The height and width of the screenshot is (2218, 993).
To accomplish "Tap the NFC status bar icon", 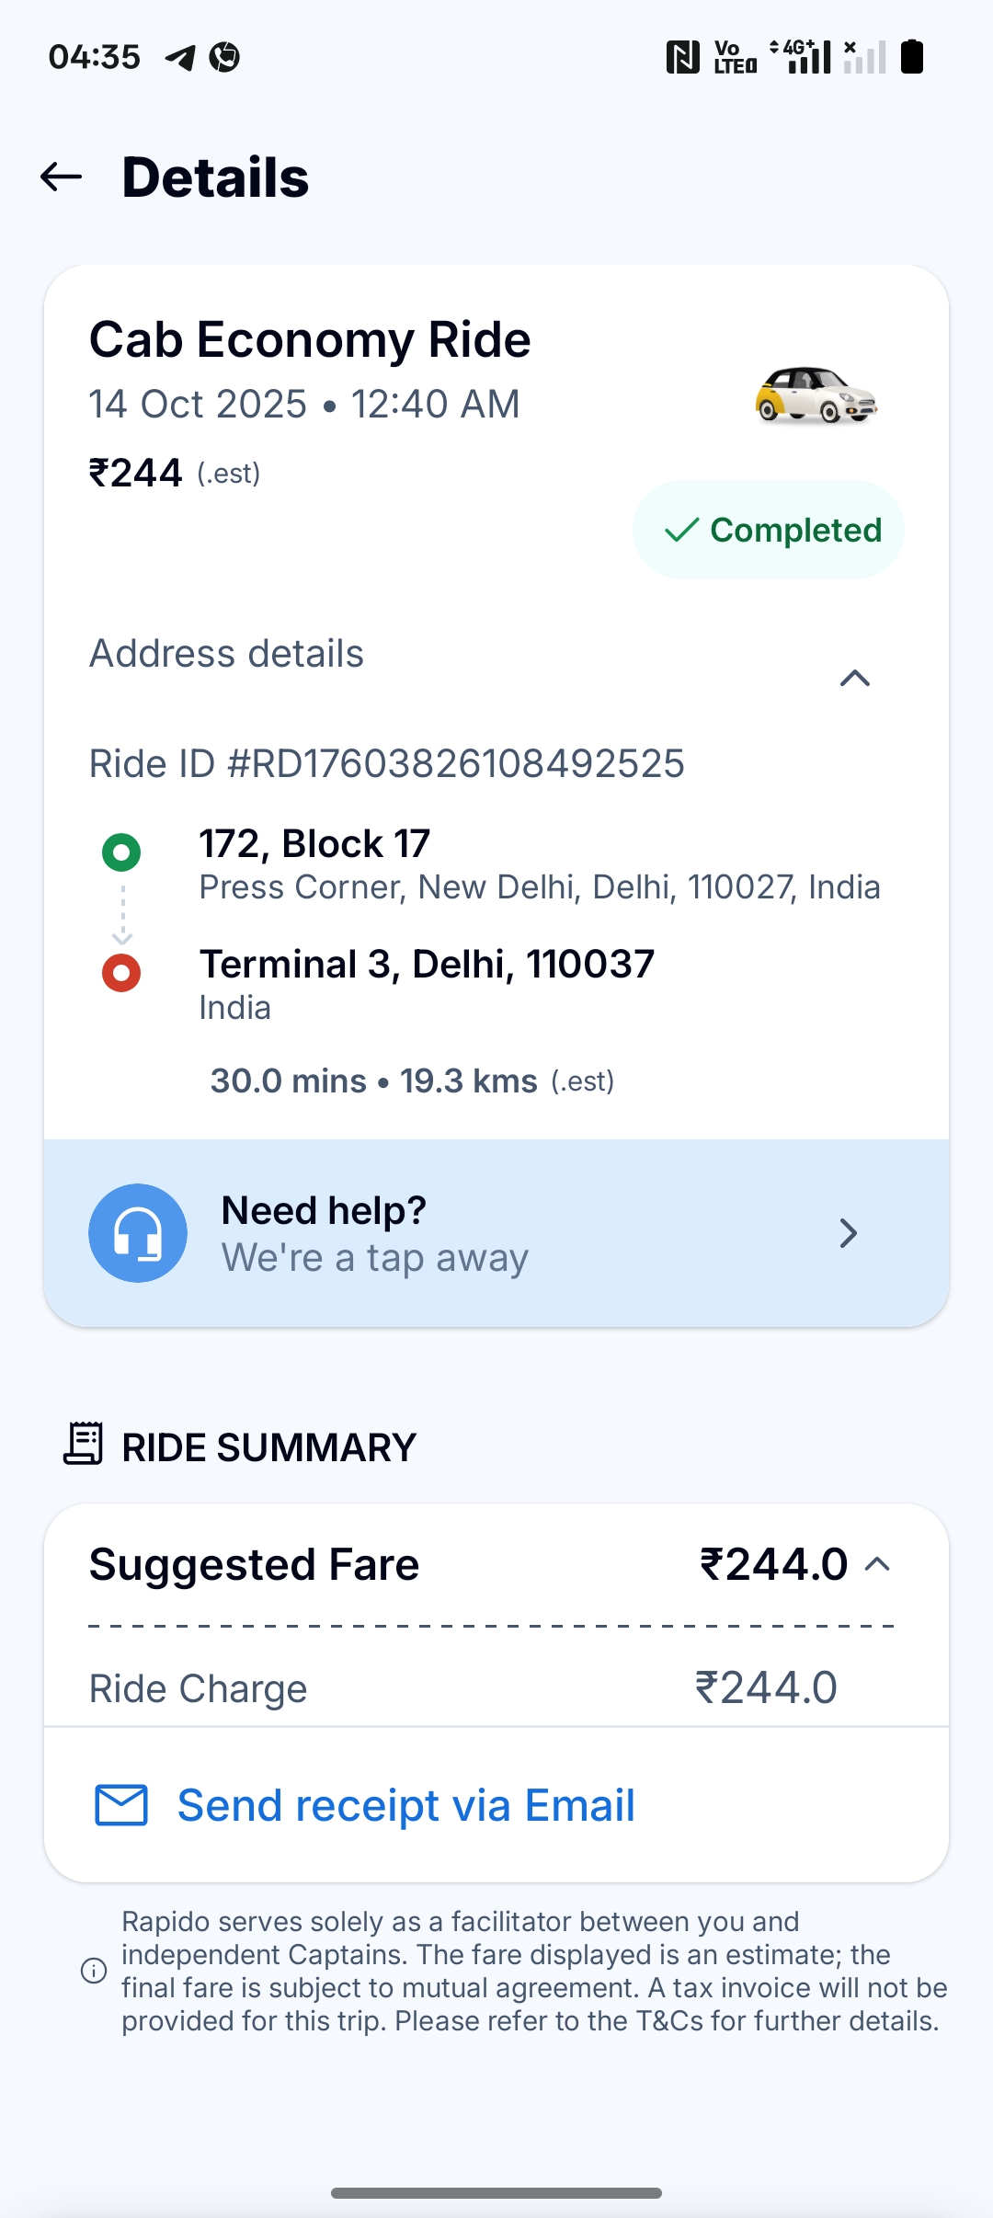I will pos(682,57).
